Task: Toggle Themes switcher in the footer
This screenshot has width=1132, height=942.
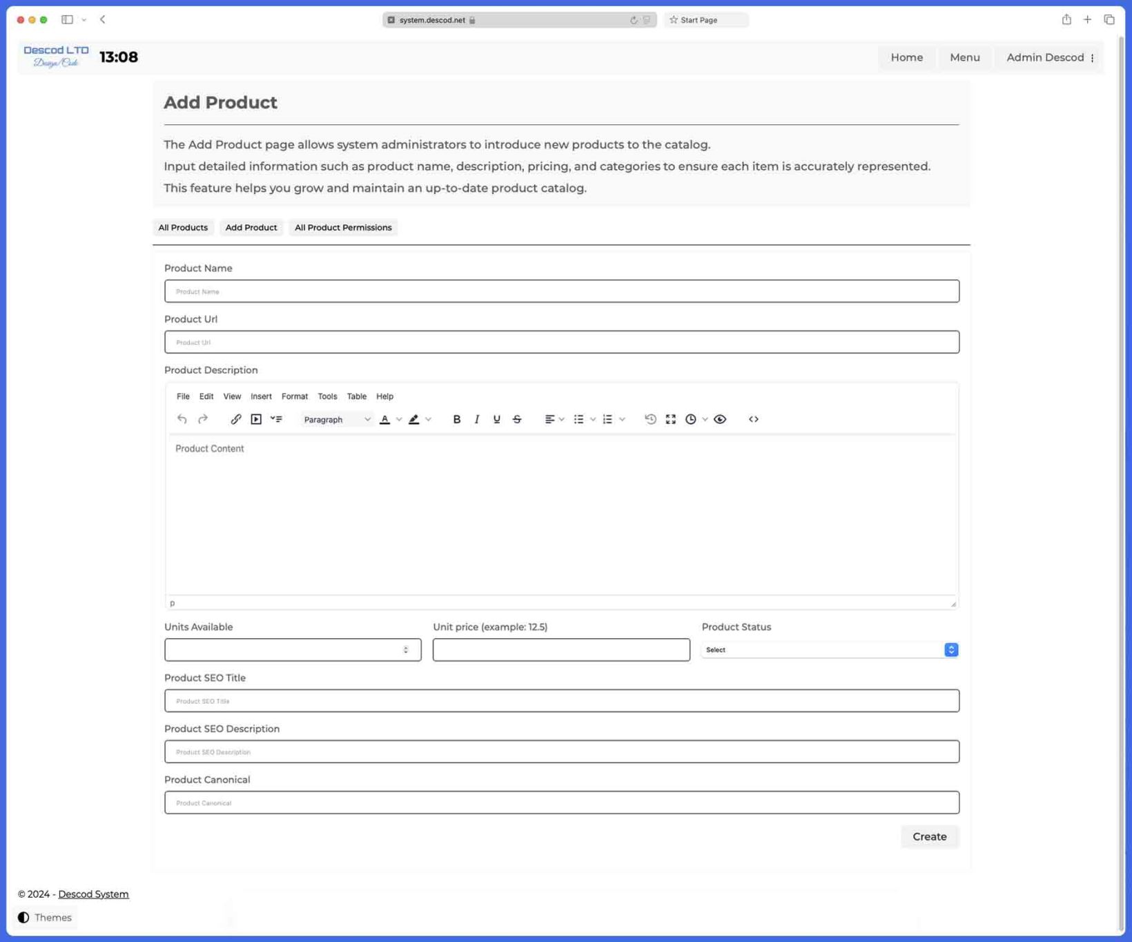Action: (x=45, y=917)
